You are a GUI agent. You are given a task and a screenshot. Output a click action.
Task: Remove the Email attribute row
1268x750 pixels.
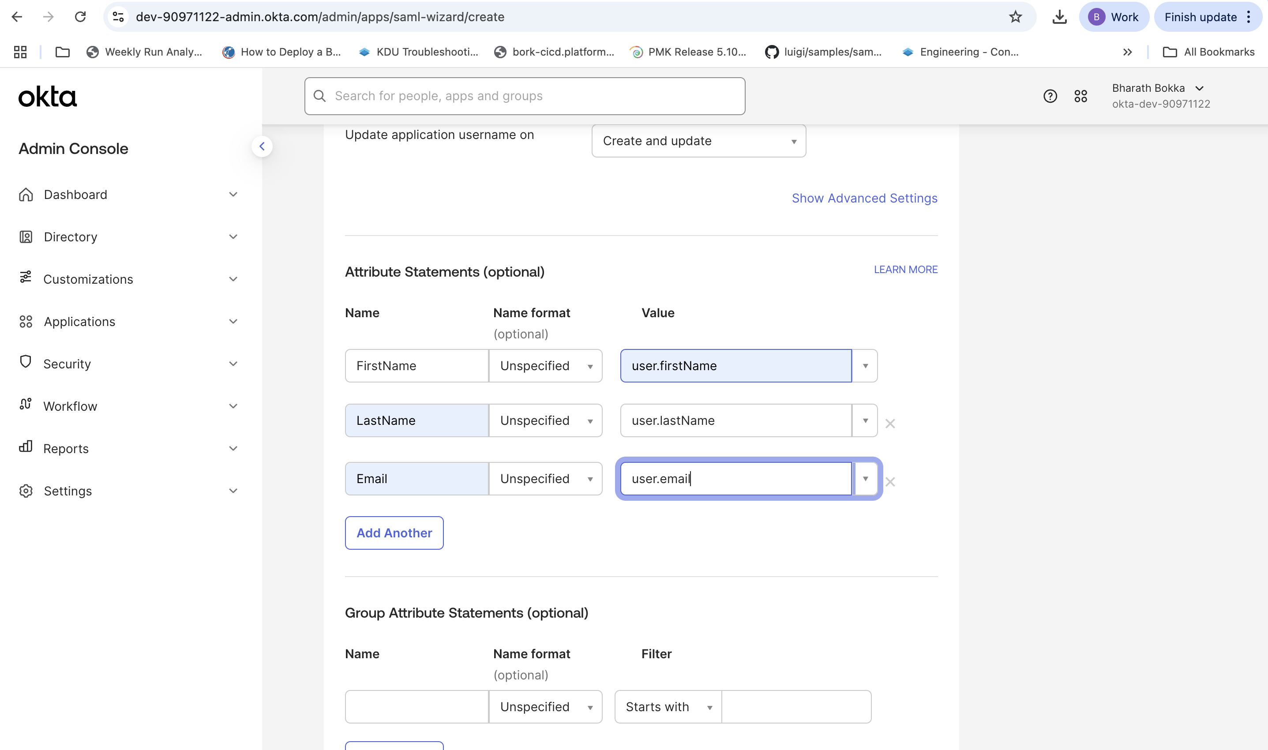[x=890, y=482]
